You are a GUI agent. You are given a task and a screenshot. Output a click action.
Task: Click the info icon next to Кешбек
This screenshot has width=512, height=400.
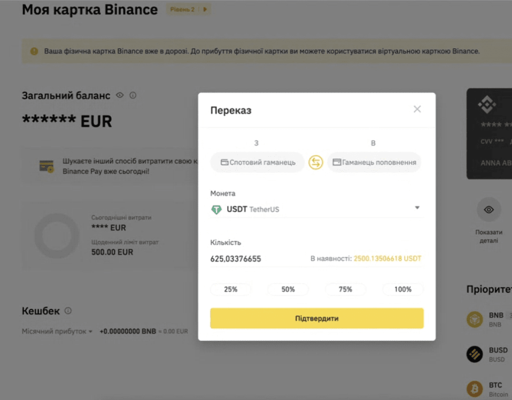pos(68,311)
